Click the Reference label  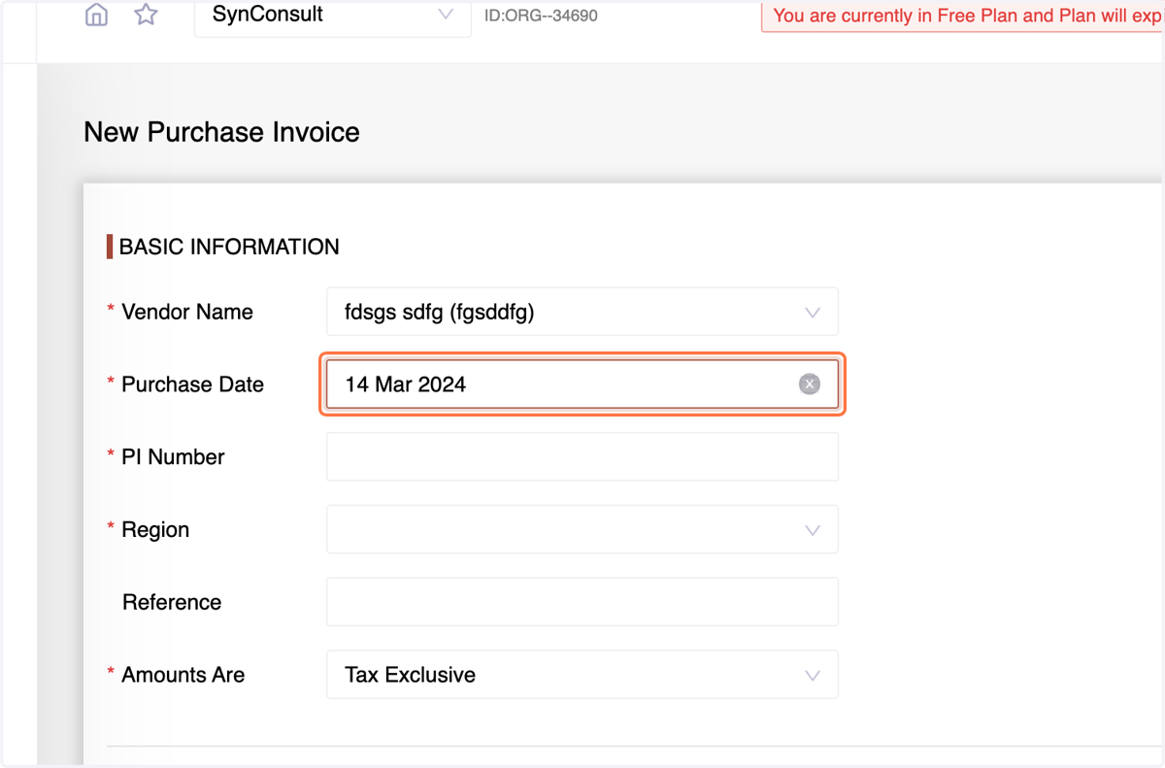click(172, 602)
